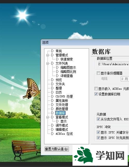Open the 属性面板 settings
This screenshot has width=129, height=167.
(x=62, y=101)
